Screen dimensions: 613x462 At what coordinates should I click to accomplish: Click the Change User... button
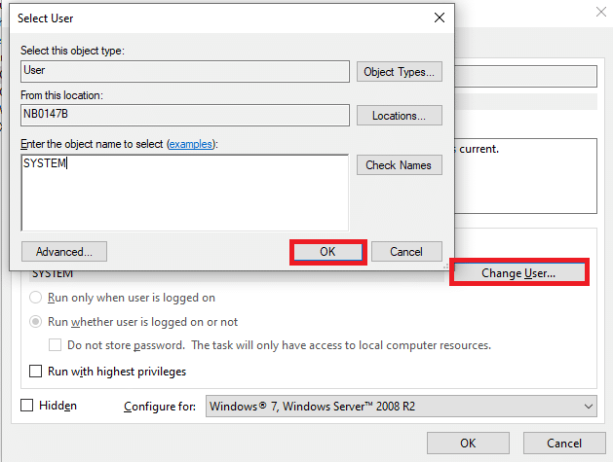tap(518, 273)
